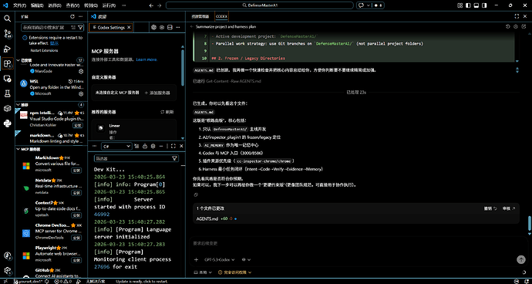
Task: Open the chat dropdown arrow in title bar
Action: click(368, 5)
